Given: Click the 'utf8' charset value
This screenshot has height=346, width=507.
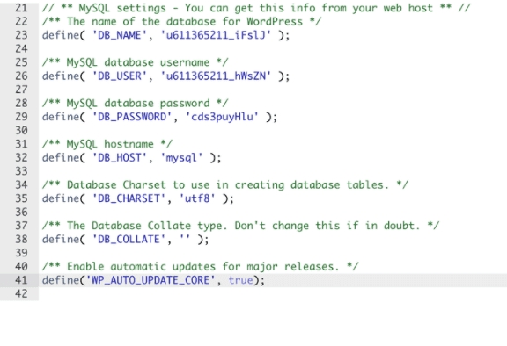Looking at the screenshot, I should 197,198.
